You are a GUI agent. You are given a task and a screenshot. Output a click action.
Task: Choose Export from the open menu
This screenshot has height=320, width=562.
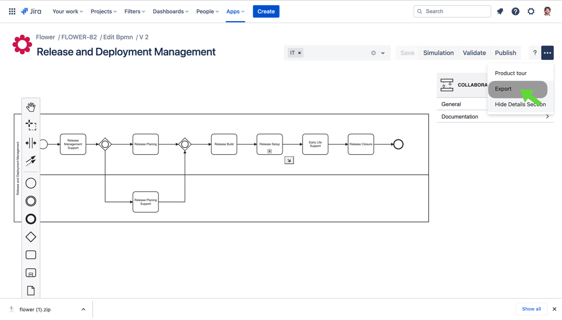pyautogui.click(x=503, y=89)
